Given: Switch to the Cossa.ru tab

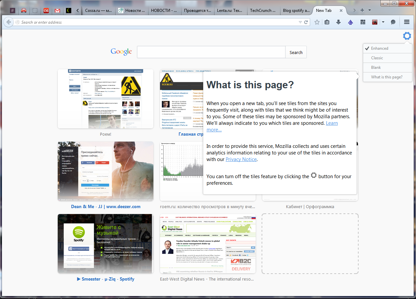Looking at the screenshot, I should point(98,11).
